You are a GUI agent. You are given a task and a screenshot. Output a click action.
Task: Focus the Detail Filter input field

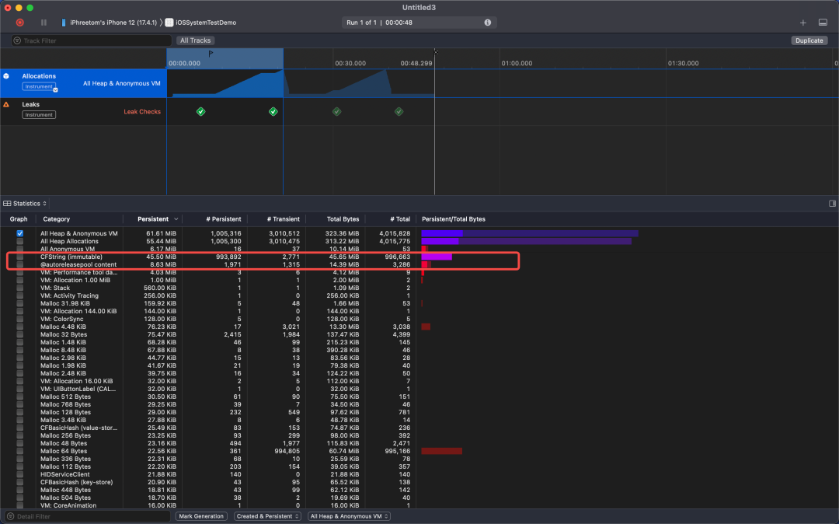tap(89, 516)
